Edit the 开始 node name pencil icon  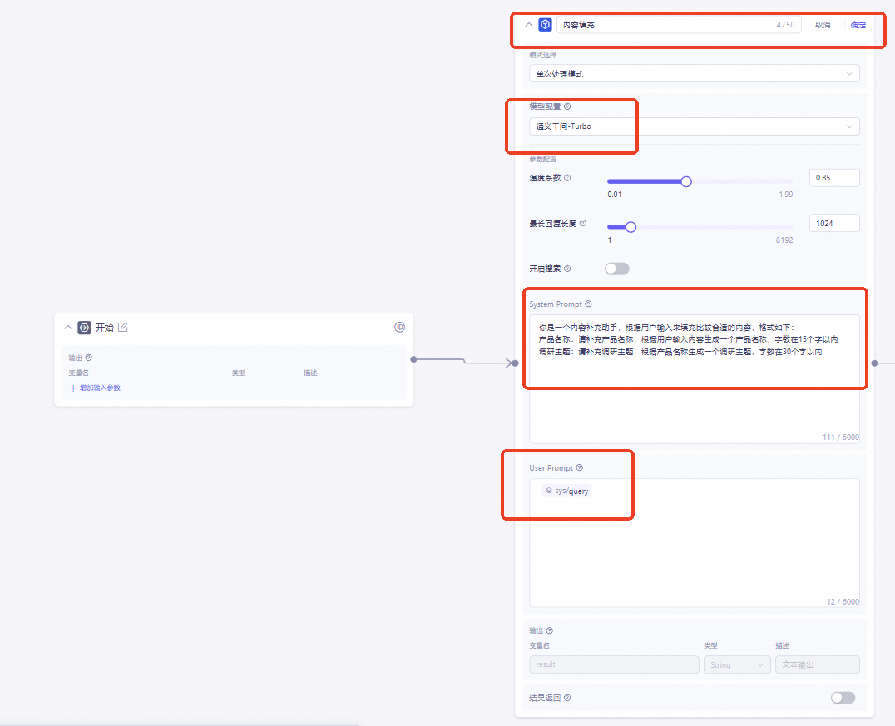(123, 327)
